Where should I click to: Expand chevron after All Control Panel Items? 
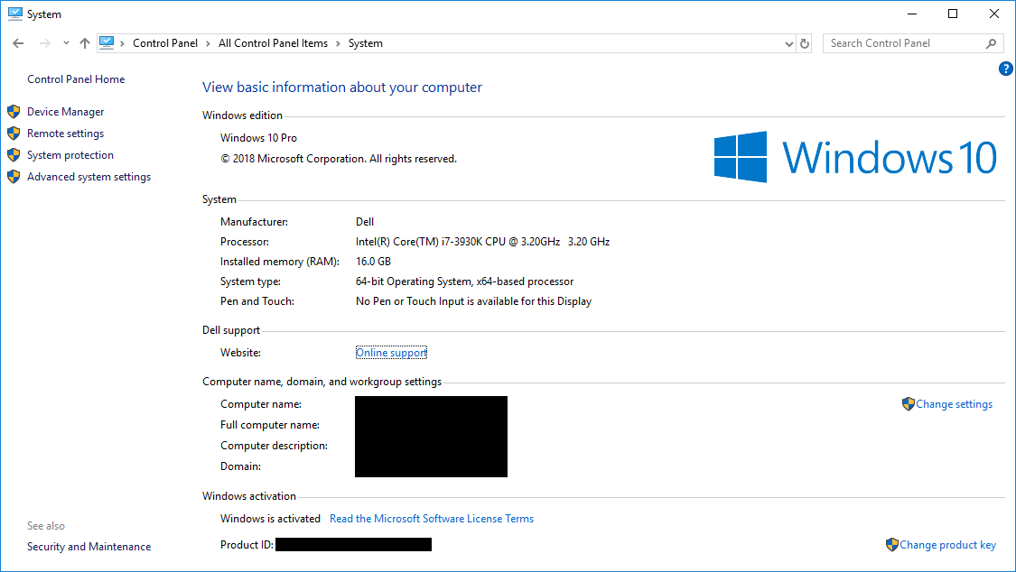click(x=339, y=43)
